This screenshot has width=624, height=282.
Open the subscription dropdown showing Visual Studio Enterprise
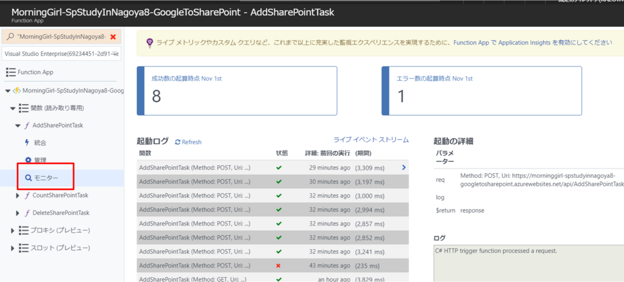[62, 54]
